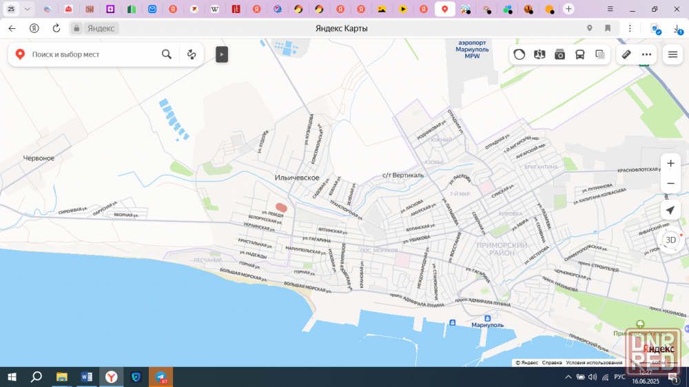This screenshot has width=689, height=387.
Task: Click the magnifier search icon in Maps
Action: (167, 54)
